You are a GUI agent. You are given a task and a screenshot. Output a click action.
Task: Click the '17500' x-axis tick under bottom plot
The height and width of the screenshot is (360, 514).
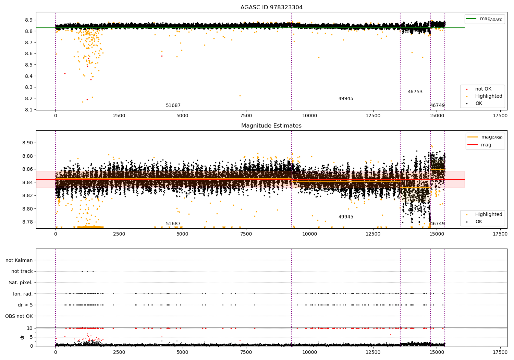[x=500, y=352]
